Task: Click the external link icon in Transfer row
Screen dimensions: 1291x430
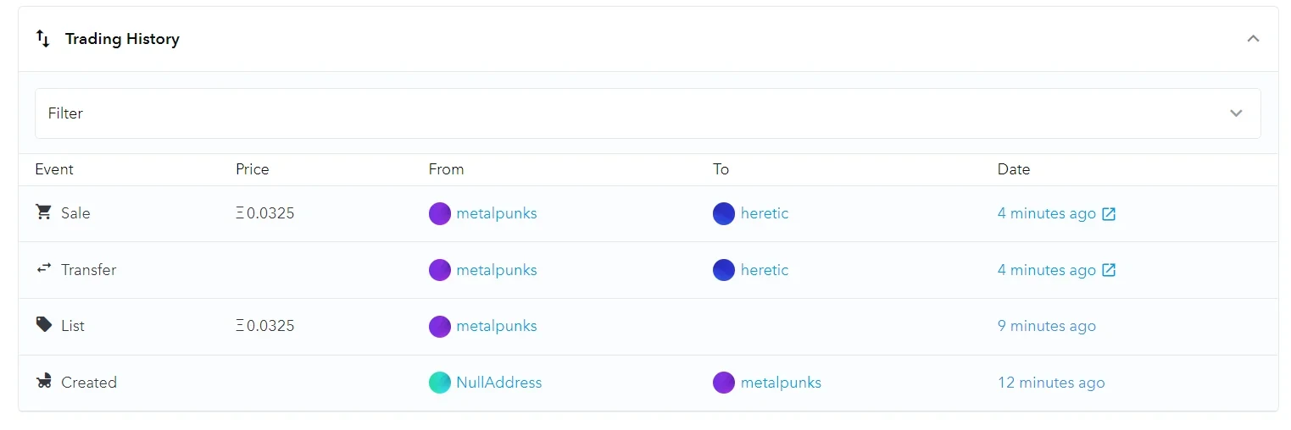Action: [x=1108, y=271]
